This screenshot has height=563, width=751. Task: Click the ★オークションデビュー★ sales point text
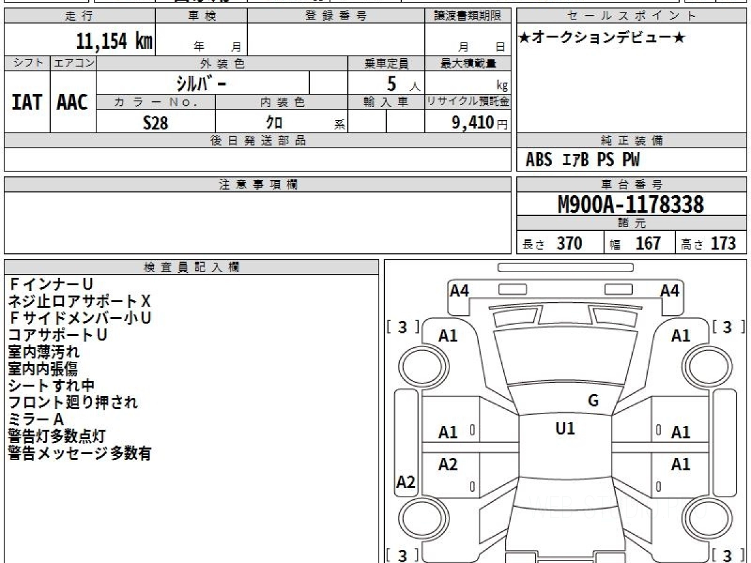click(602, 38)
